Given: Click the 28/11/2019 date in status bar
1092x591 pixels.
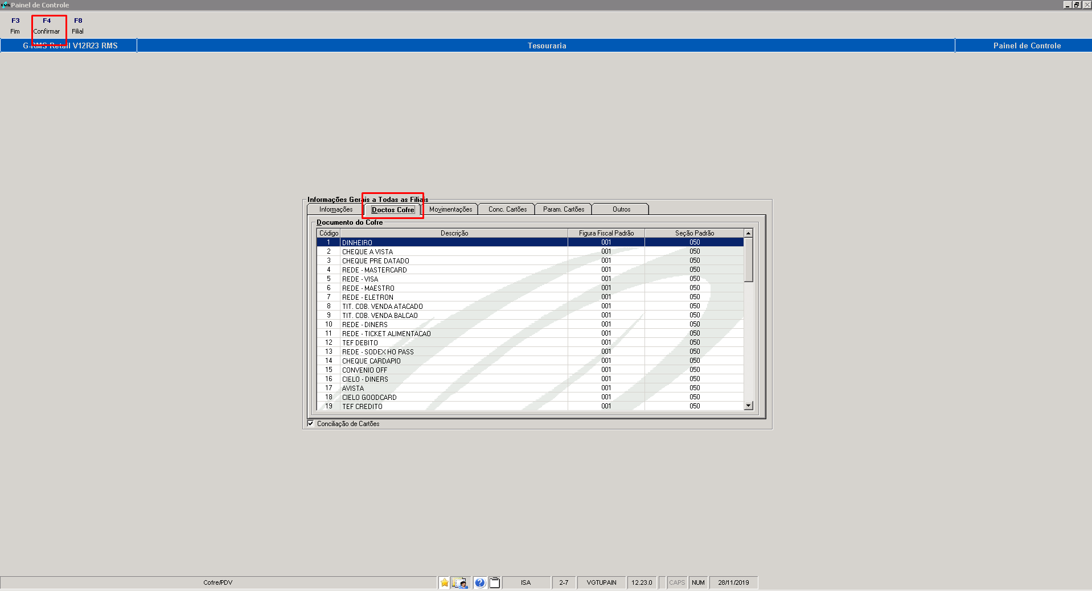Looking at the screenshot, I should click(x=733, y=582).
